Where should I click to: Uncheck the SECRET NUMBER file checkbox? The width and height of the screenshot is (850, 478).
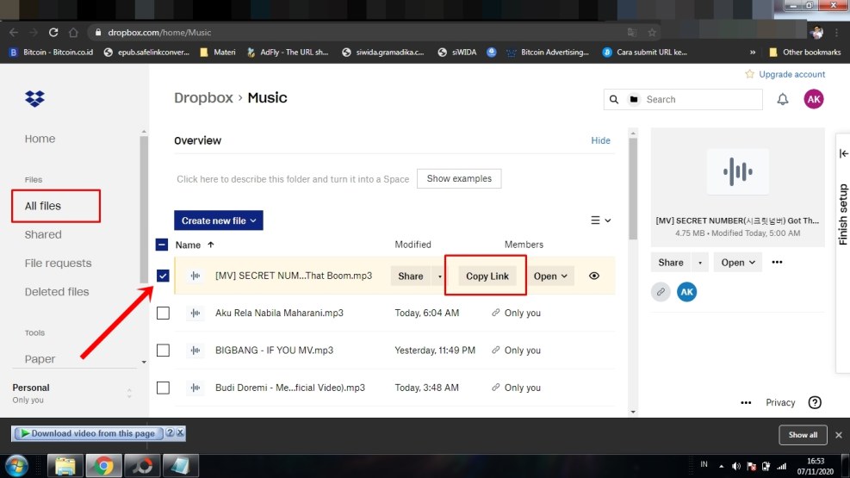pyautogui.click(x=163, y=276)
